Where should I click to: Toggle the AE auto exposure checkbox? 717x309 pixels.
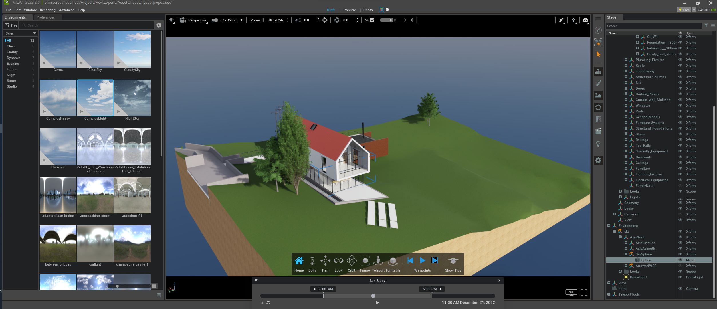372,20
